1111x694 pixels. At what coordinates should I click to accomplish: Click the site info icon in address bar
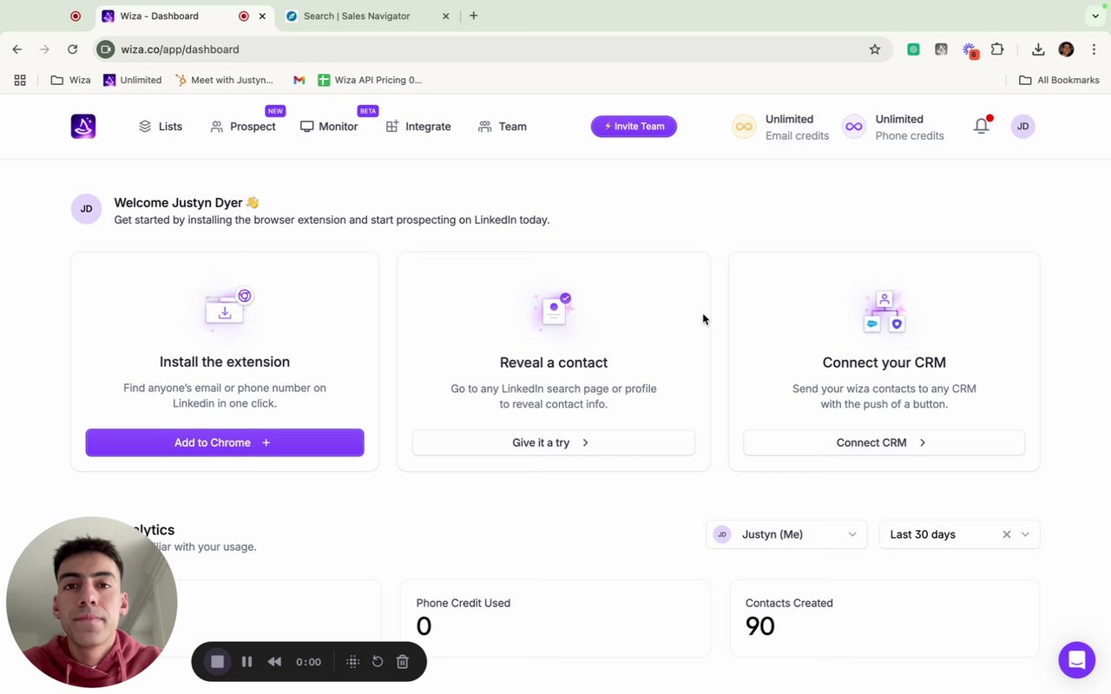(106, 49)
